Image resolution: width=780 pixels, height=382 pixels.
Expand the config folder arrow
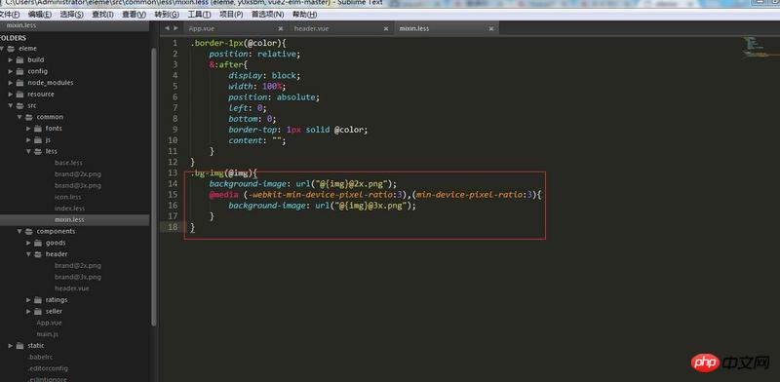pos(11,72)
